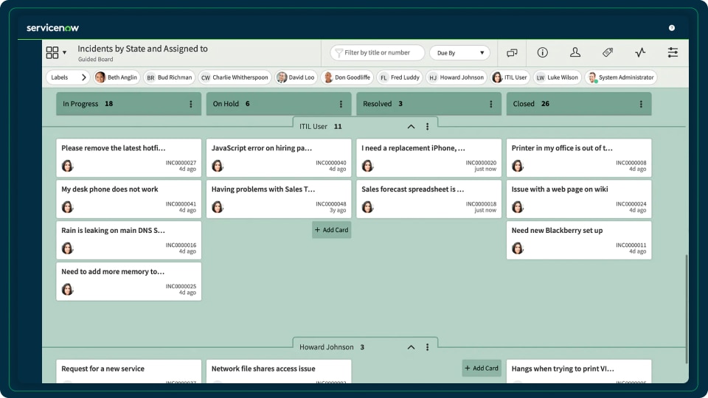
Task: Toggle the System Administrator assignee filter
Action: 620,77
